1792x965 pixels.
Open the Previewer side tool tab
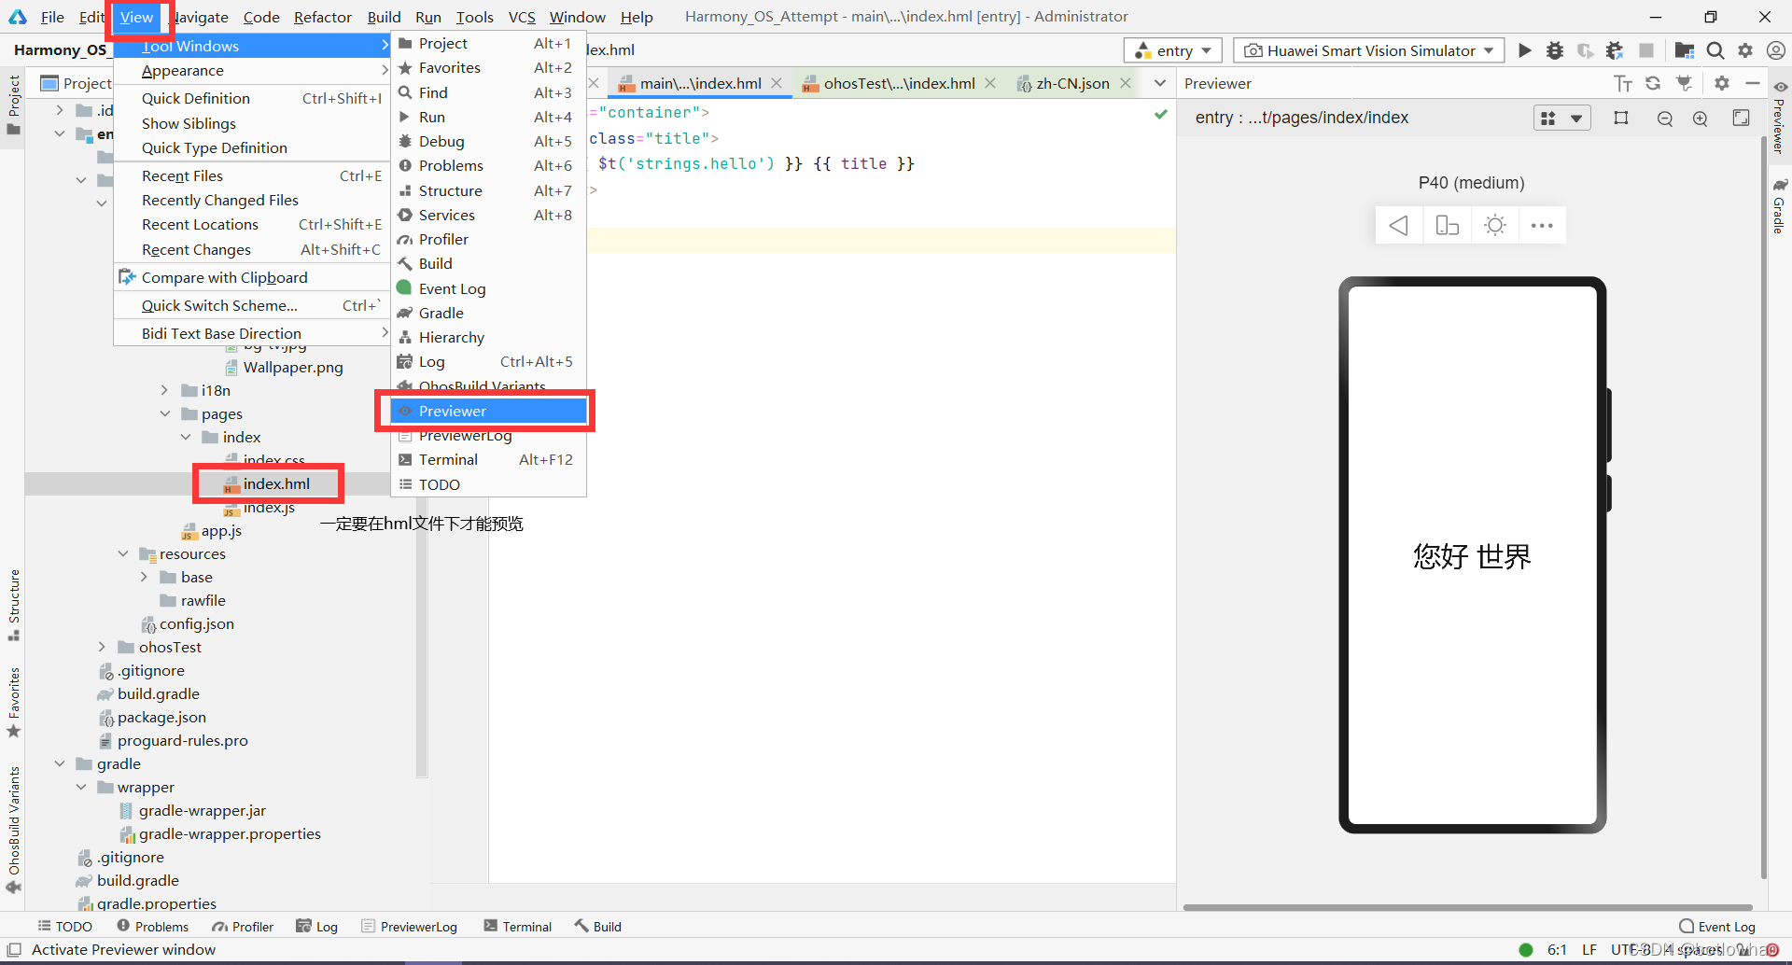[1779, 117]
